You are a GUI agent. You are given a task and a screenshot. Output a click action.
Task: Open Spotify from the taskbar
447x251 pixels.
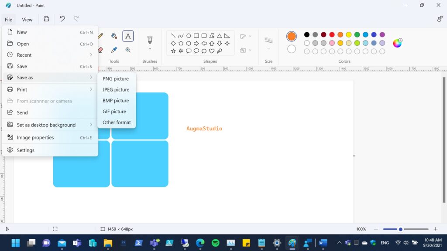(215, 243)
